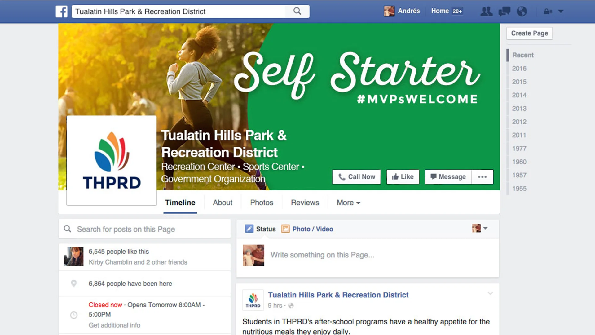Click the Status pencil icon

click(x=249, y=229)
